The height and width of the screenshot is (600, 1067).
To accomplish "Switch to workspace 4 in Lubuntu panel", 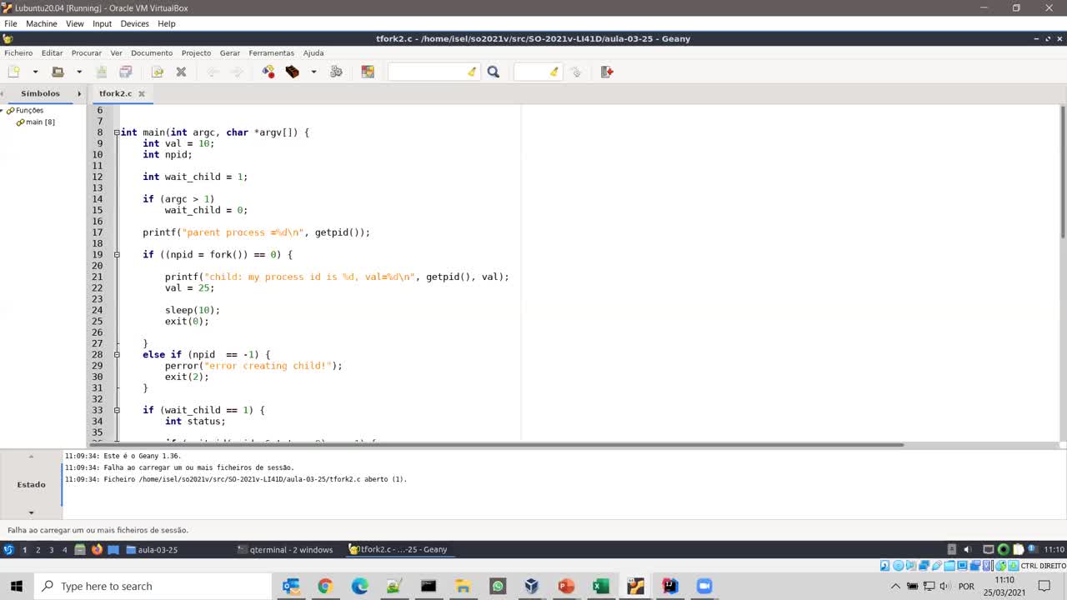I will click(64, 549).
